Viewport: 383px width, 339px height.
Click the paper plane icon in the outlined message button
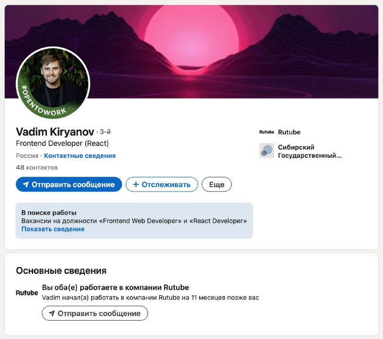52,314
